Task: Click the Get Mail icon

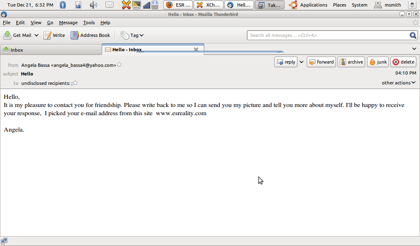Action: pos(7,35)
